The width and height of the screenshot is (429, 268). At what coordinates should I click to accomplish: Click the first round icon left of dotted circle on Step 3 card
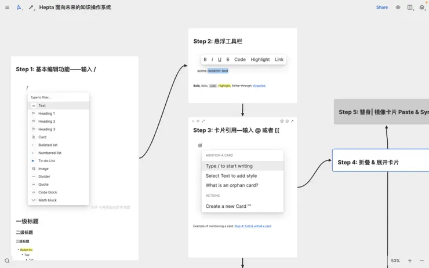[x=282, y=121]
